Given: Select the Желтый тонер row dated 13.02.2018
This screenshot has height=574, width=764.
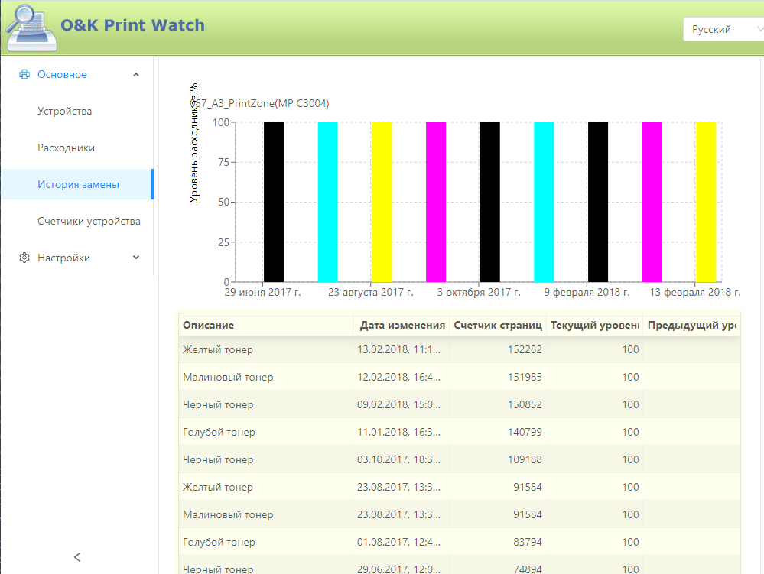Looking at the screenshot, I should pyautogui.click(x=460, y=349).
